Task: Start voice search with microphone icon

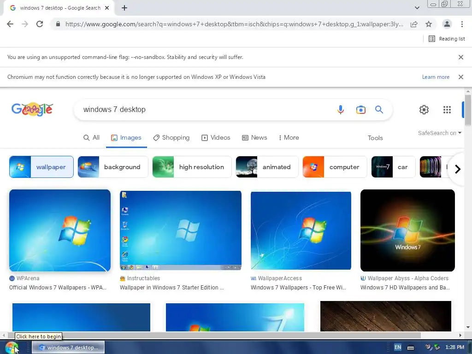Action: point(341,110)
